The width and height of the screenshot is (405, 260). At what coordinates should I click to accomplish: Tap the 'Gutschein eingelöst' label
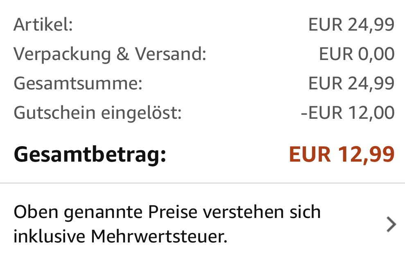(x=97, y=113)
